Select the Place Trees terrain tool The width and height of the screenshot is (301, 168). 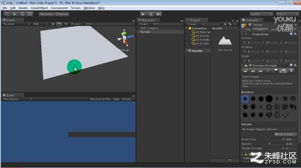point(276,71)
